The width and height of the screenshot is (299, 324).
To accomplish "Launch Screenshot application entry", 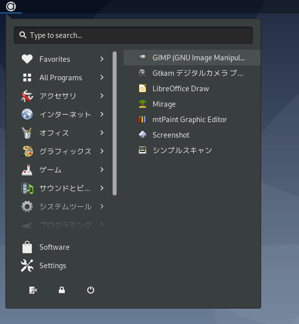I will click(192, 135).
